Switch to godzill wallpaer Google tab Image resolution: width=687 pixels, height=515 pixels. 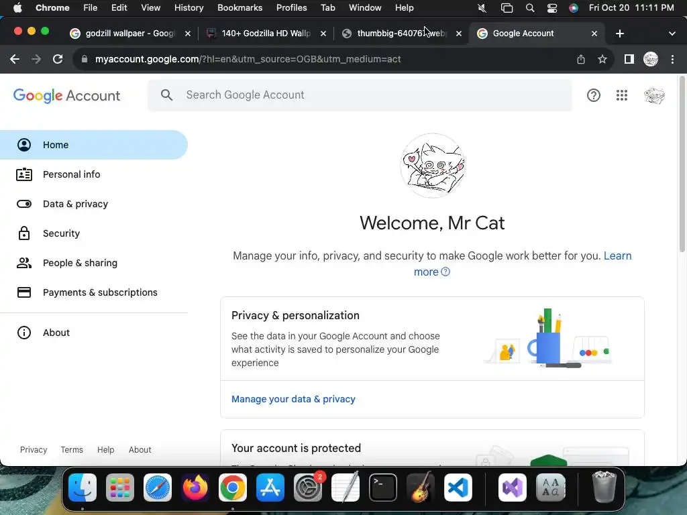[x=130, y=34]
